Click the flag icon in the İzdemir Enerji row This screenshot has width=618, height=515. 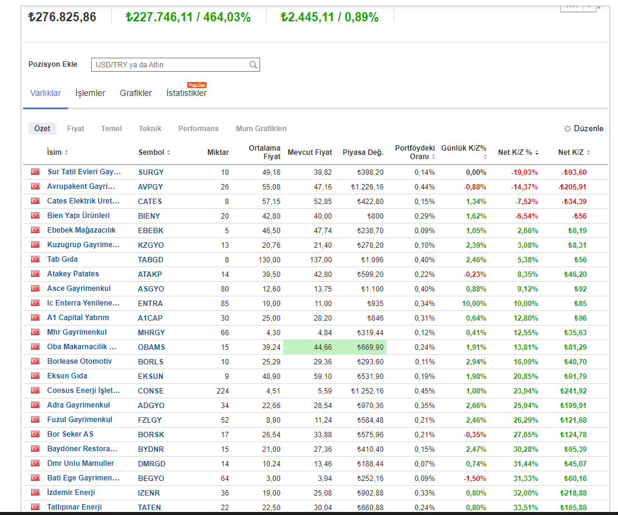pyautogui.click(x=35, y=493)
